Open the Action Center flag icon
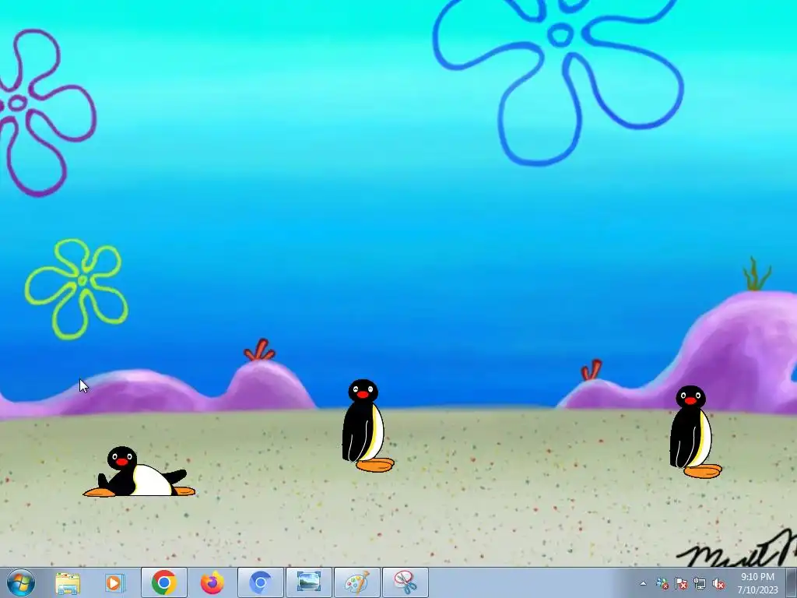The width and height of the screenshot is (797, 598). coord(680,584)
